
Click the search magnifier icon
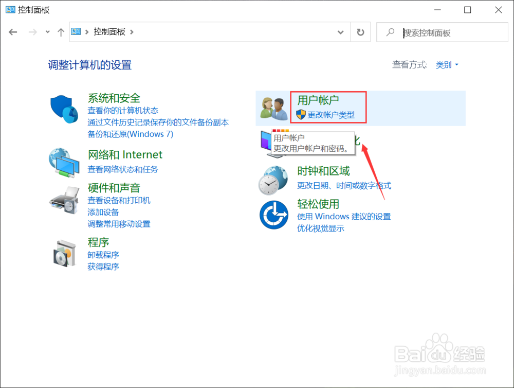pos(390,32)
